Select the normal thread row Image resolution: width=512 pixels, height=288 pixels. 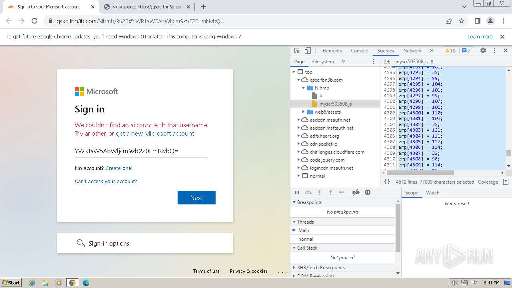click(x=343, y=239)
